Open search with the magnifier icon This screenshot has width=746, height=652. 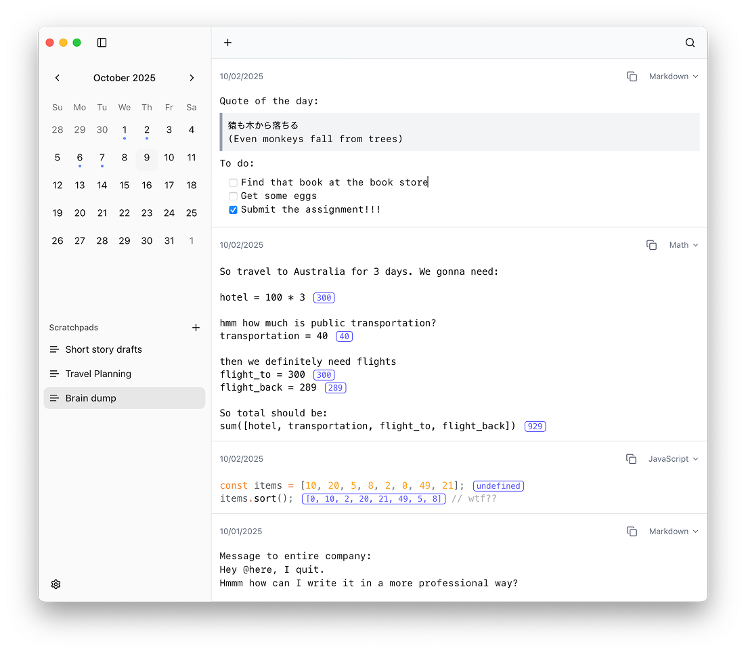click(690, 43)
